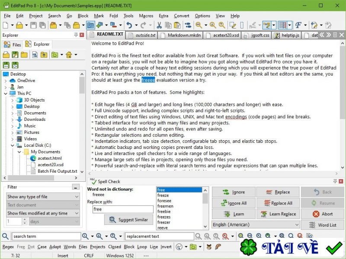Click the Open file folder icon
The image size is (346, 259).
tap(19, 25)
